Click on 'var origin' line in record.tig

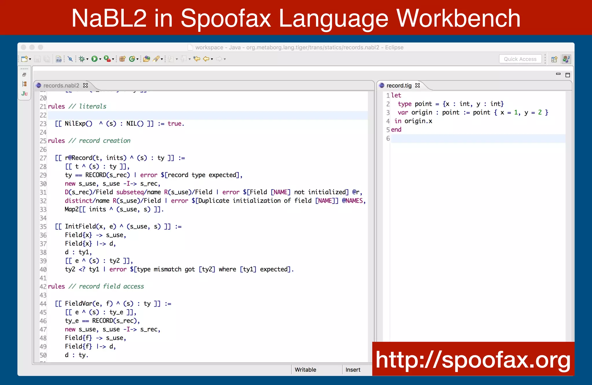[473, 112]
